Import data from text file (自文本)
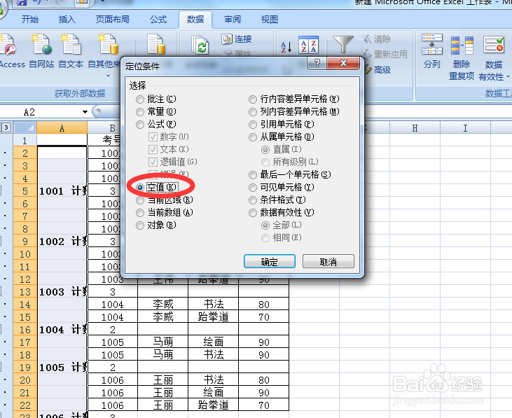The height and width of the screenshot is (418, 512). [71, 50]
